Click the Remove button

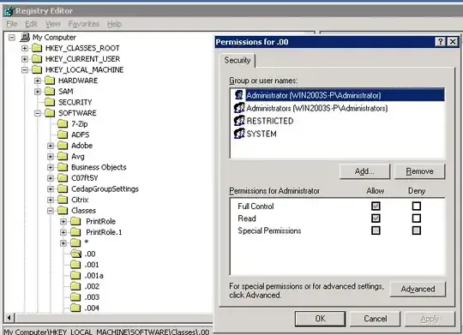419,171
